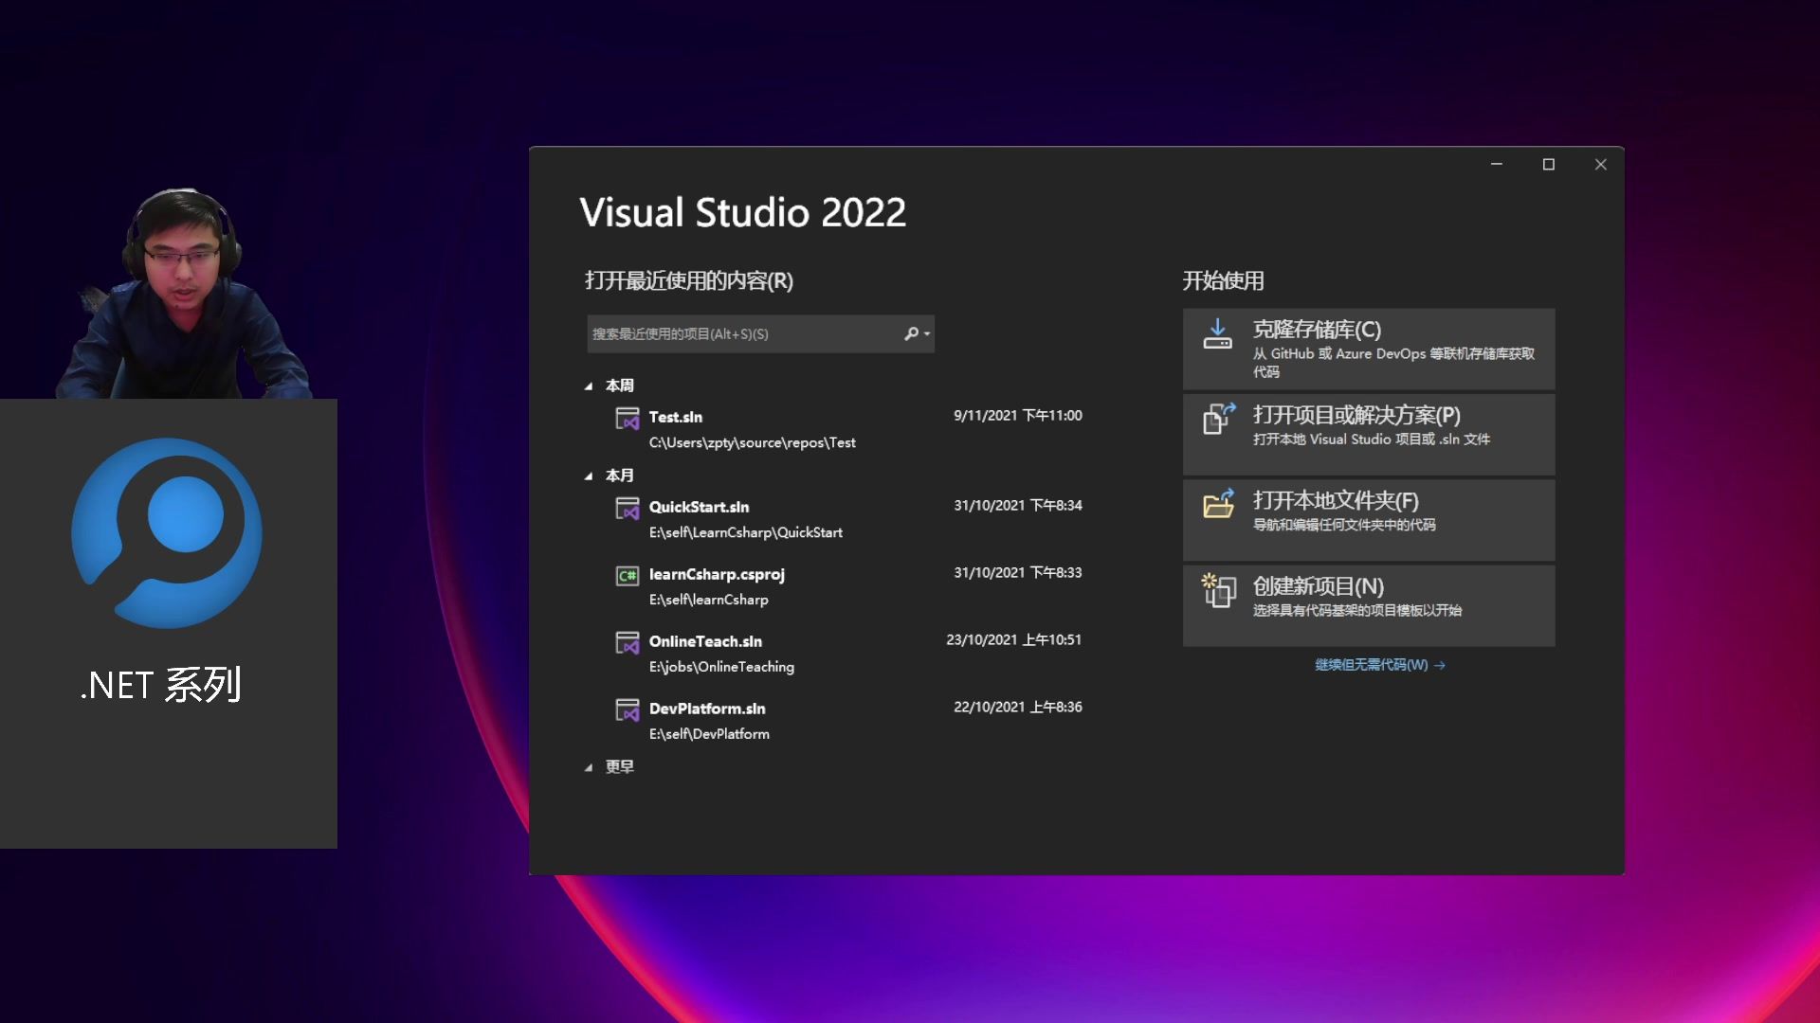
Task: Open search options dropdown arrow
Action: pos(927,334)
